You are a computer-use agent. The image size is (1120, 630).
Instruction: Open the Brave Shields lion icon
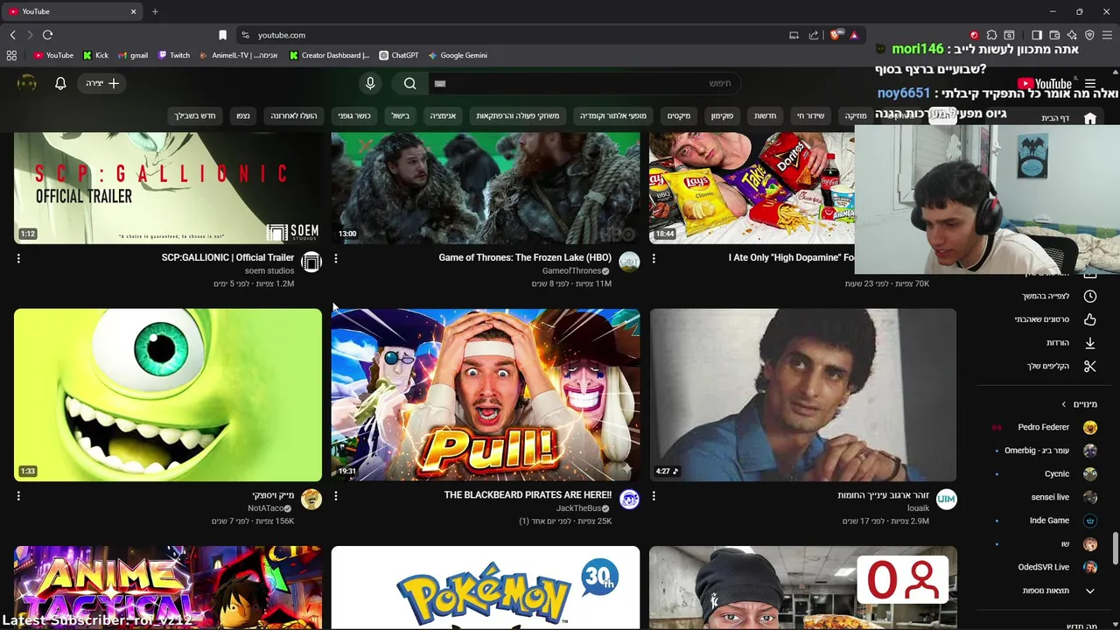835,35
